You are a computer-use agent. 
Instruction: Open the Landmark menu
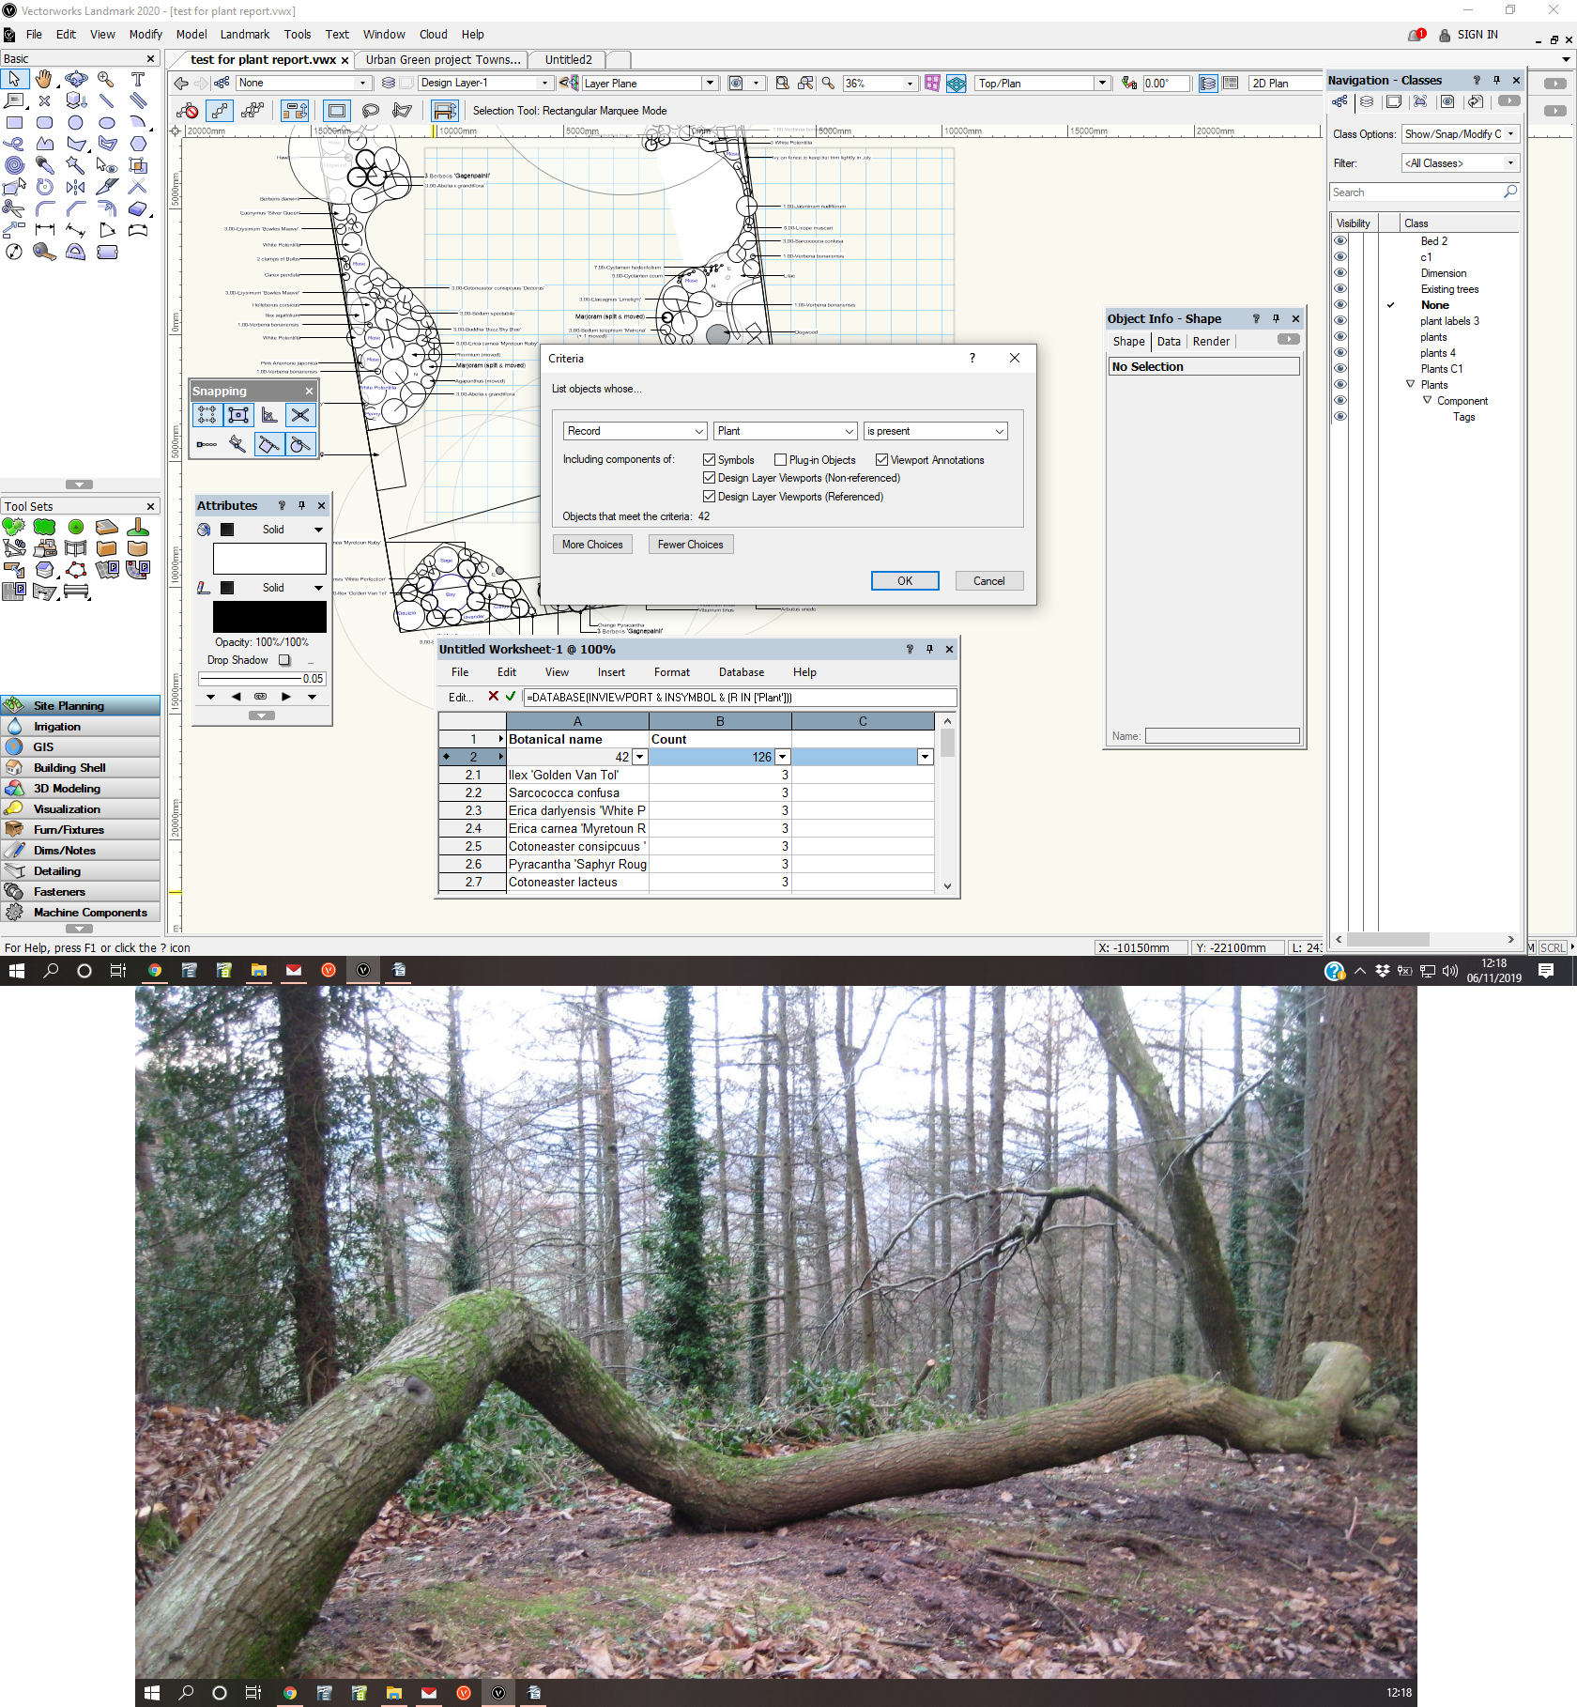(x=244, y=35)
